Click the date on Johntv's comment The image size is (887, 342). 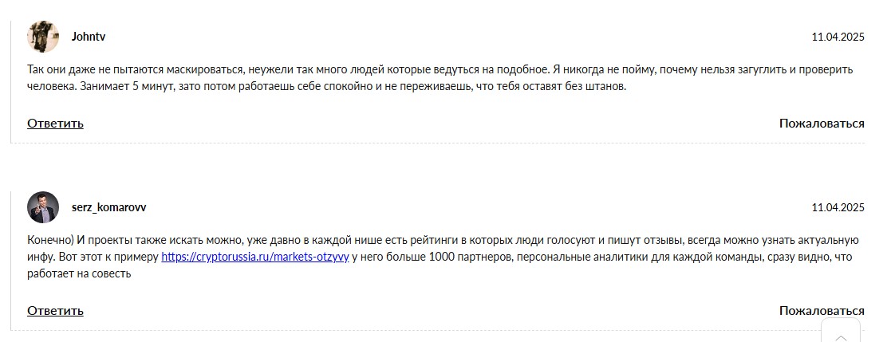(838, 37)
